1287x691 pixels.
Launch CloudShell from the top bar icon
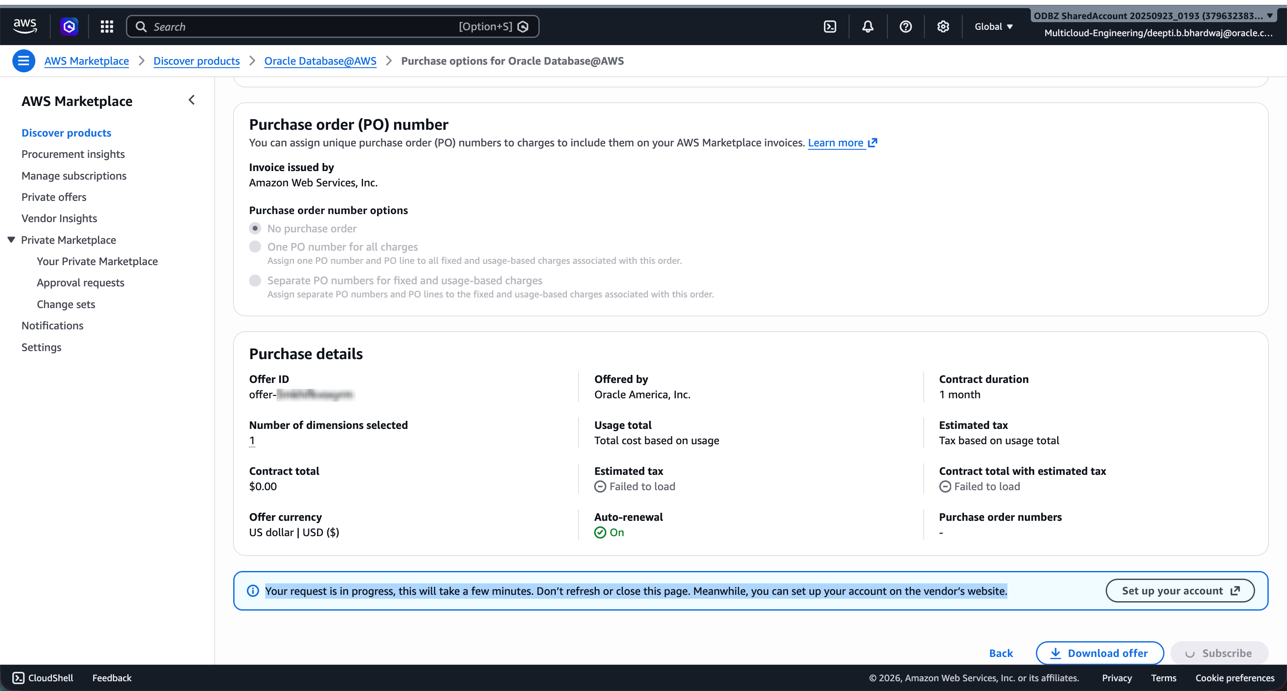[x=830, y=26]
